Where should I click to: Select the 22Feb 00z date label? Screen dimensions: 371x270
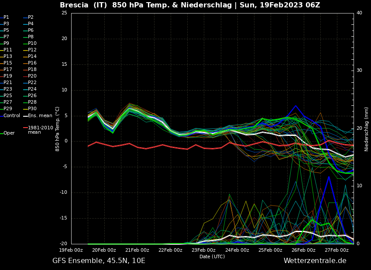point(170,250)
